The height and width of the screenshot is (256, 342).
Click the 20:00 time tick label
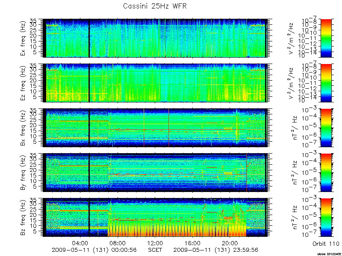[230, 243]
